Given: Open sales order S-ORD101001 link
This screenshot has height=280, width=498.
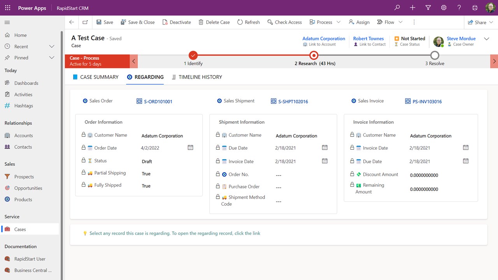Looking at the screenshot, I should pos(158,101).
